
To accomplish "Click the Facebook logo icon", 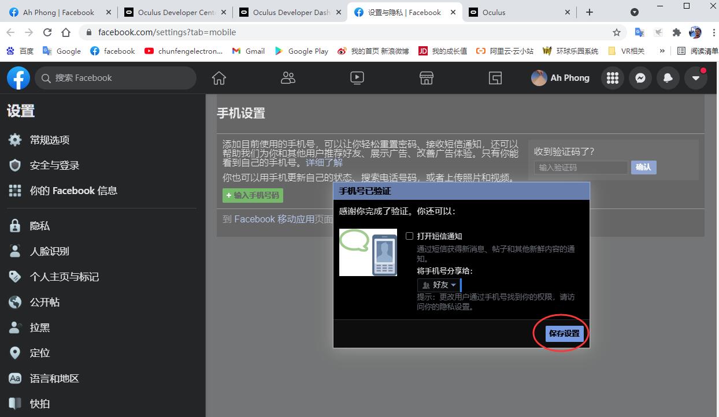I will [x=18, y=78].
